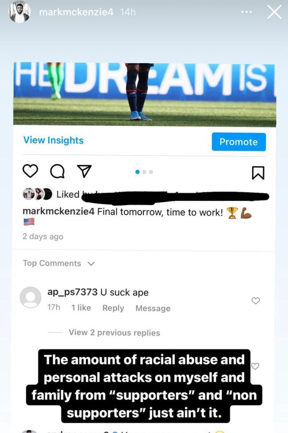Like the ap_ps7373 comment heart
The image size is (288, 433).
point(256,301)
